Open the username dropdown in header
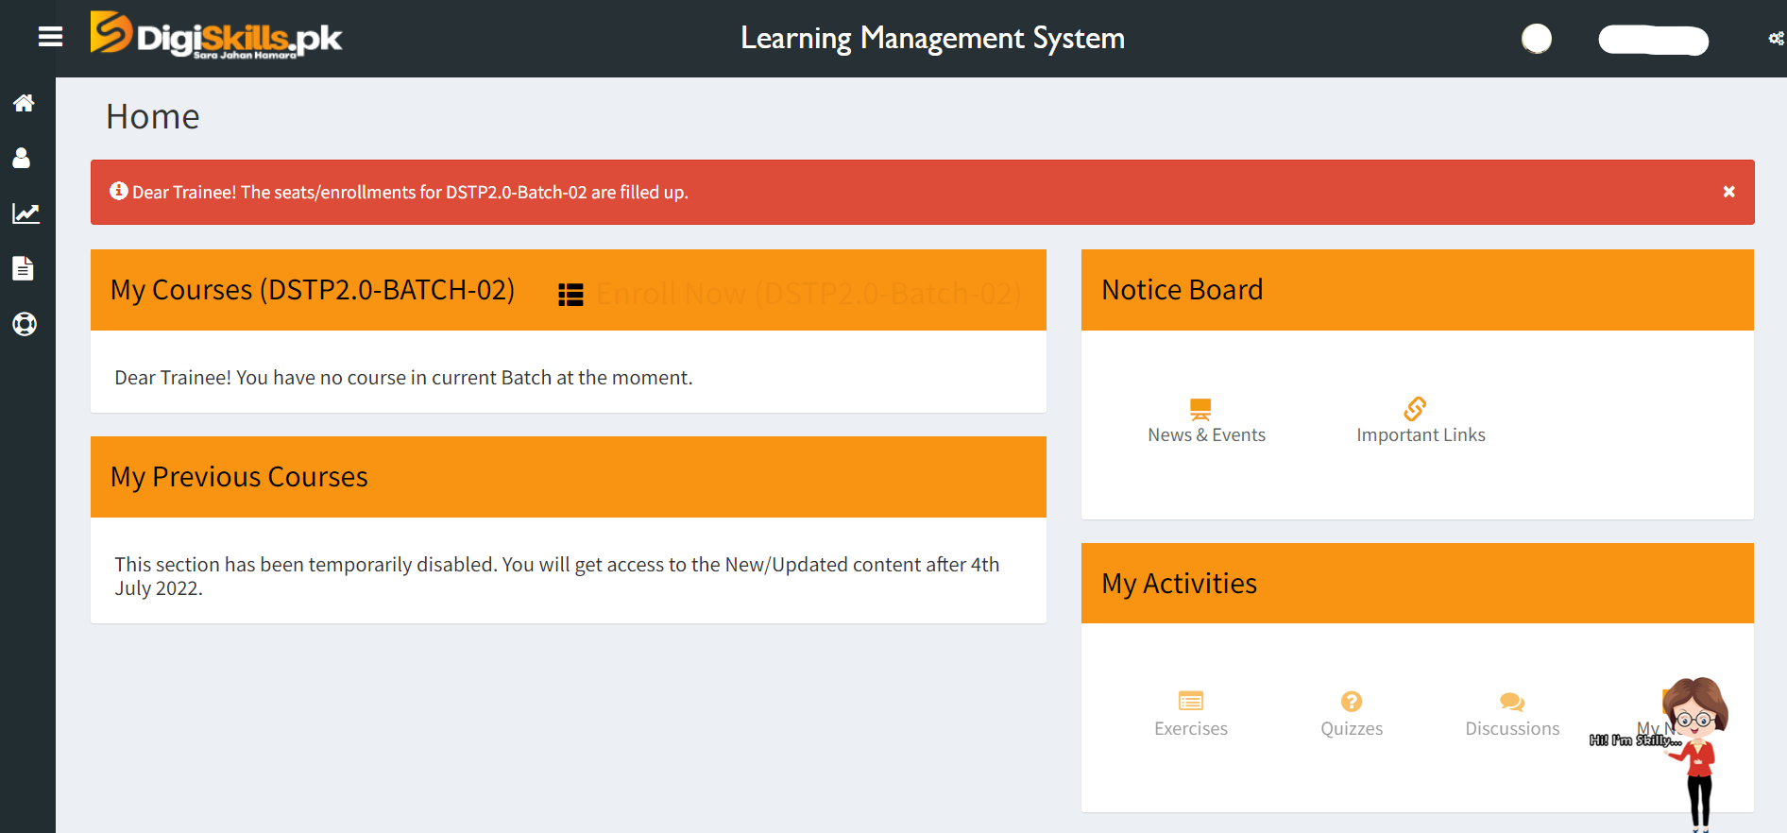Image resolution: width=1787 pixels, height=833 pixels. (1653, 41)
